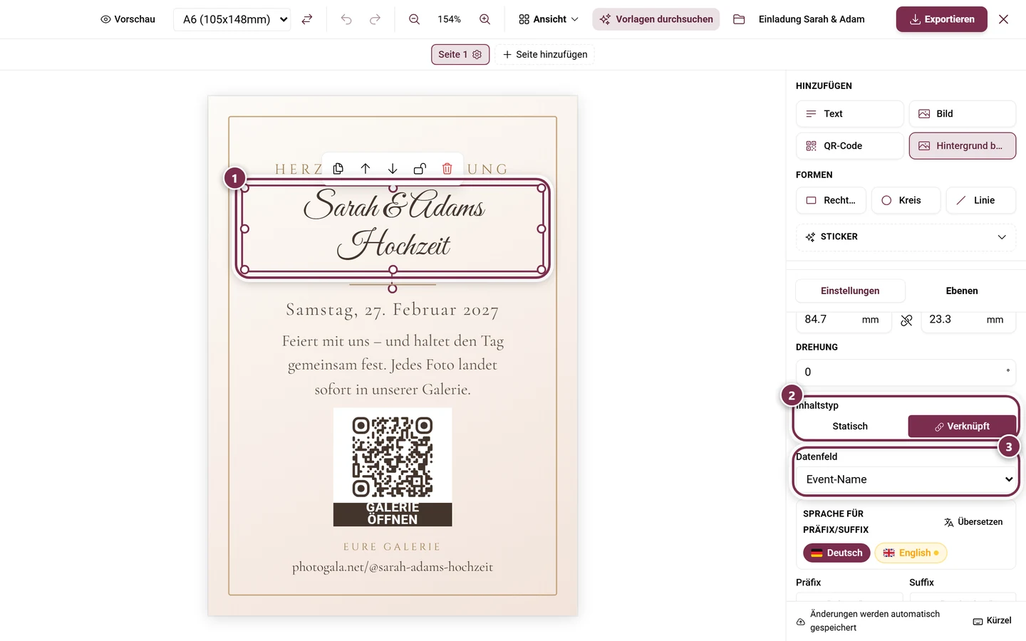
Task: Toggle the lock on the selected element
Action: [x=420, y=169]
